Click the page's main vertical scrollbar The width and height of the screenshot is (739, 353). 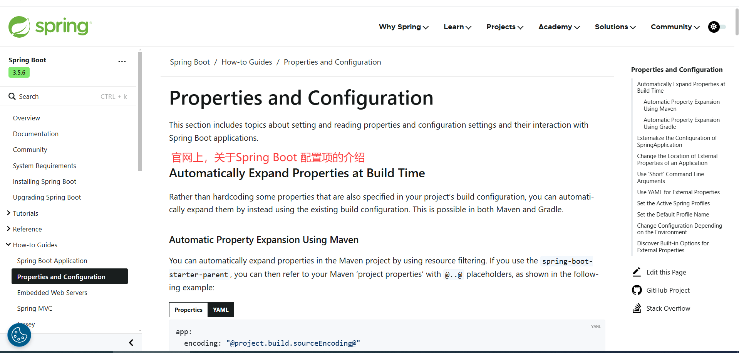tap(737, 22)
